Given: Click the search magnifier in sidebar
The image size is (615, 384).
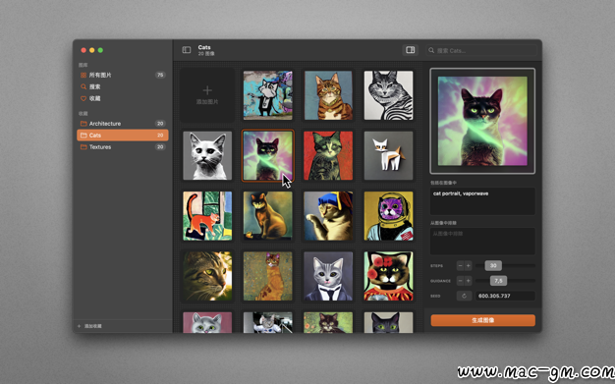Looking at the screenshot, I should [84, 86].
